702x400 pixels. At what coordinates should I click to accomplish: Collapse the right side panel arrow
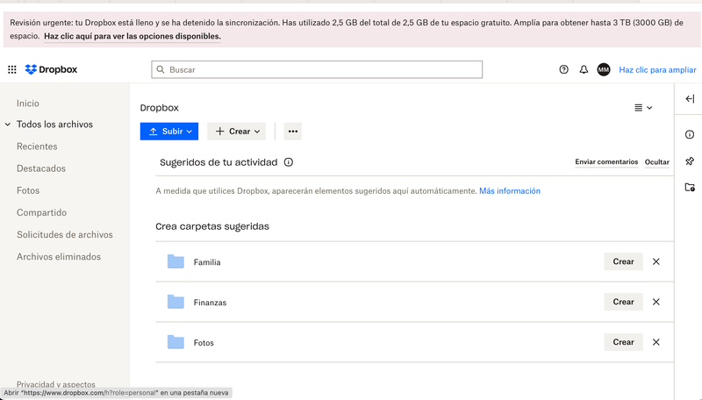tap(690, 99)
